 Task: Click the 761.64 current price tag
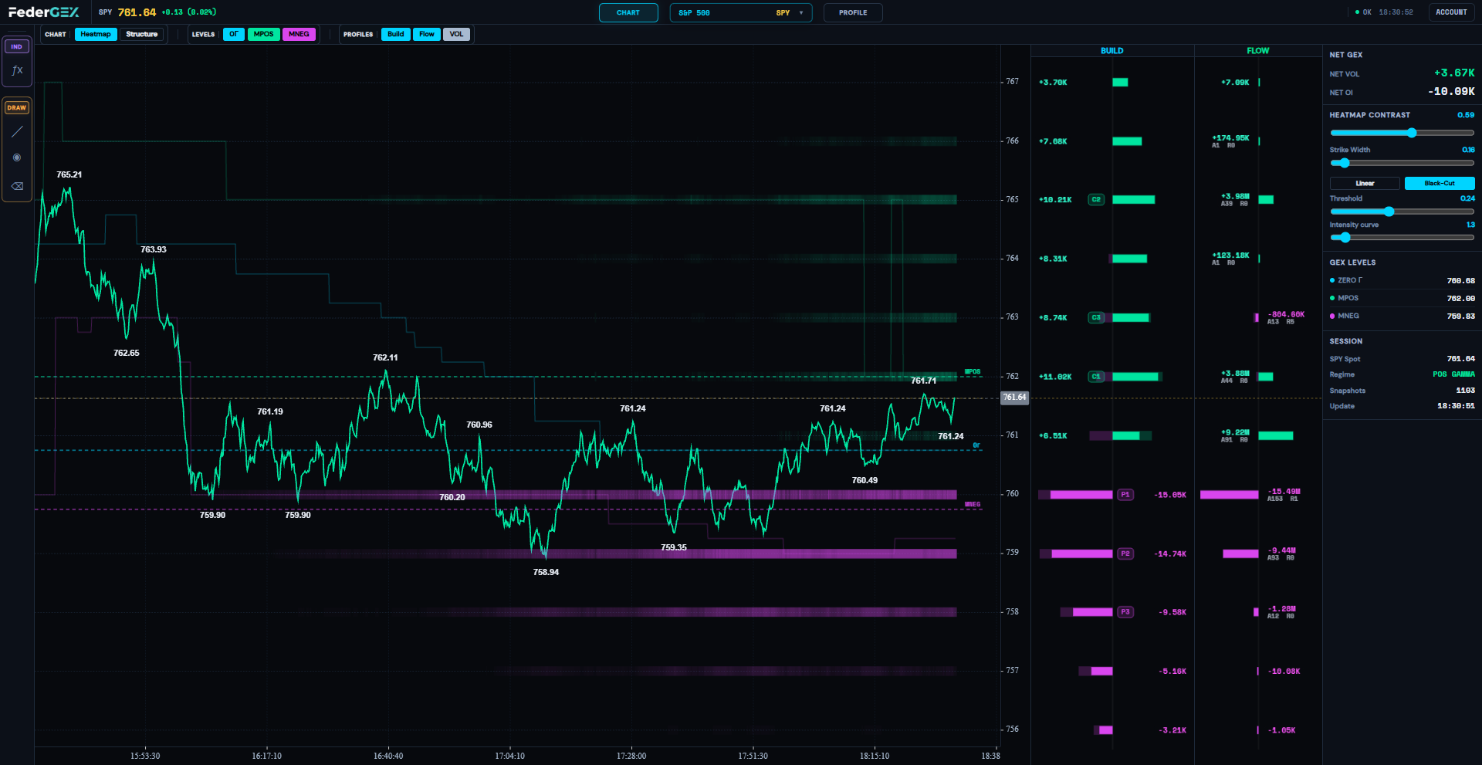pyautogui.click(x=1014, y=398)
